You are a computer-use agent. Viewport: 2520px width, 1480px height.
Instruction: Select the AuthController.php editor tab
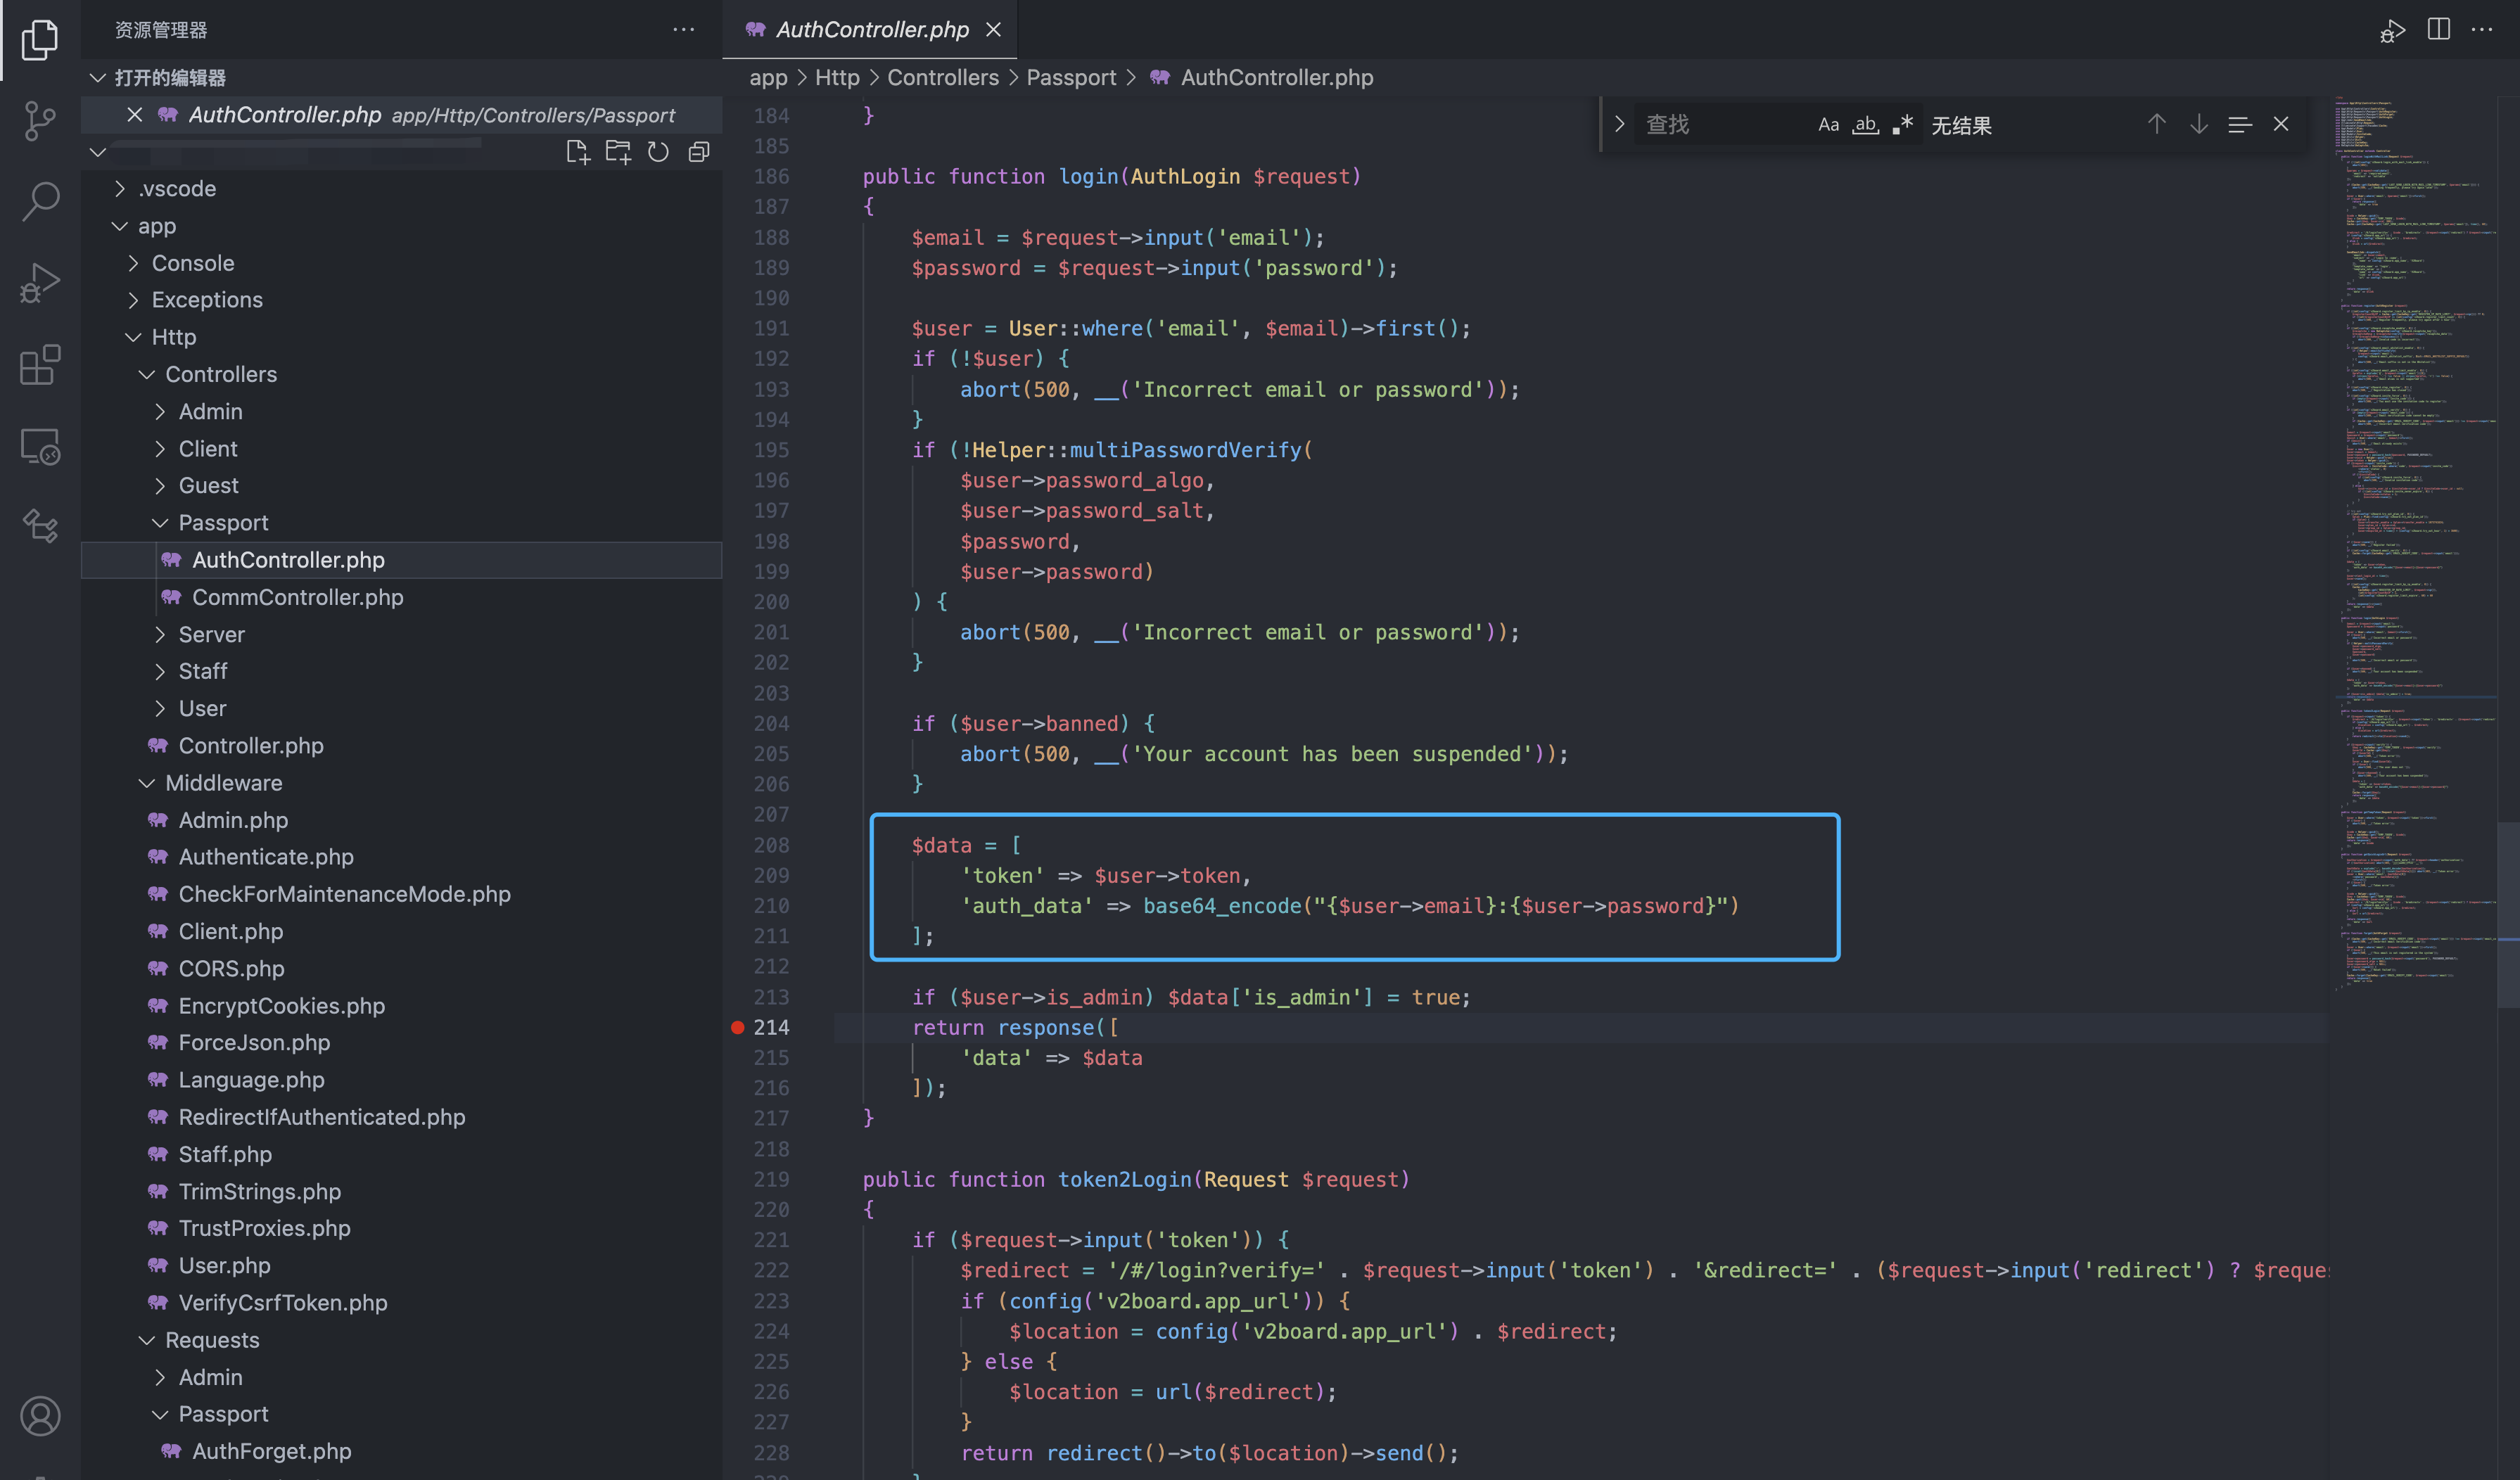click(871, 30)
